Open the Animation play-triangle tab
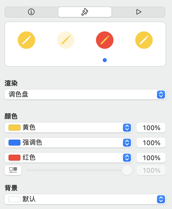The image size is (172, 209). point(138,12)
